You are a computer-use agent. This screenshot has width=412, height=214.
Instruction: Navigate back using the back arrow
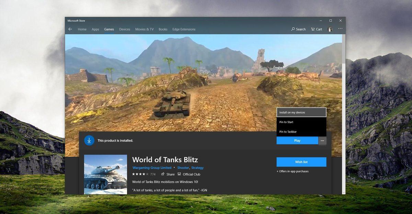70,29
